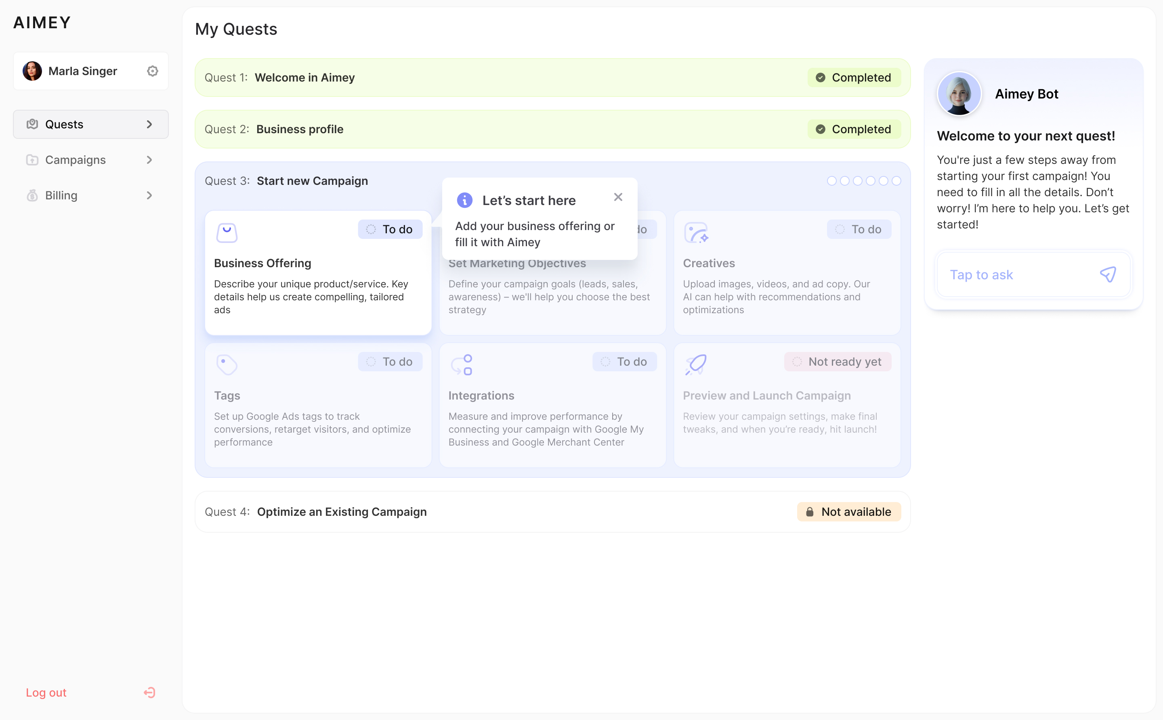Expand the Quests menu chevron
This screenshot has height=720, width=1163.
(x=149, y=124)
